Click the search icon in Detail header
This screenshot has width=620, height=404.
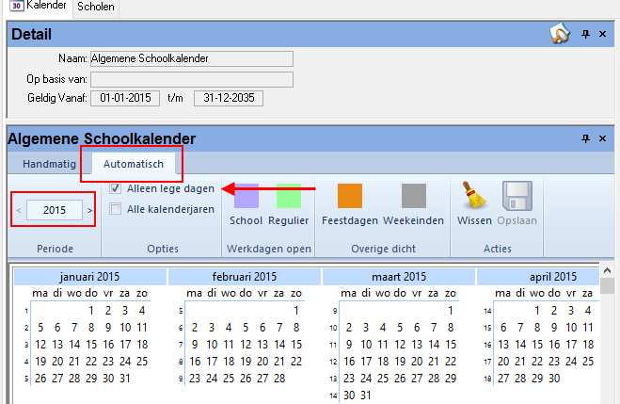pos(560,35)
